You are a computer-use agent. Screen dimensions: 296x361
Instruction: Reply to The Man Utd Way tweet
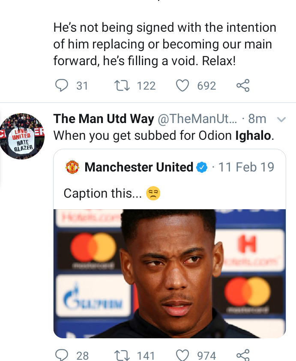pos(62,355)
